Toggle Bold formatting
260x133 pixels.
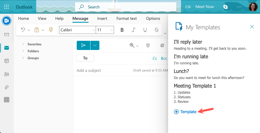122,30
